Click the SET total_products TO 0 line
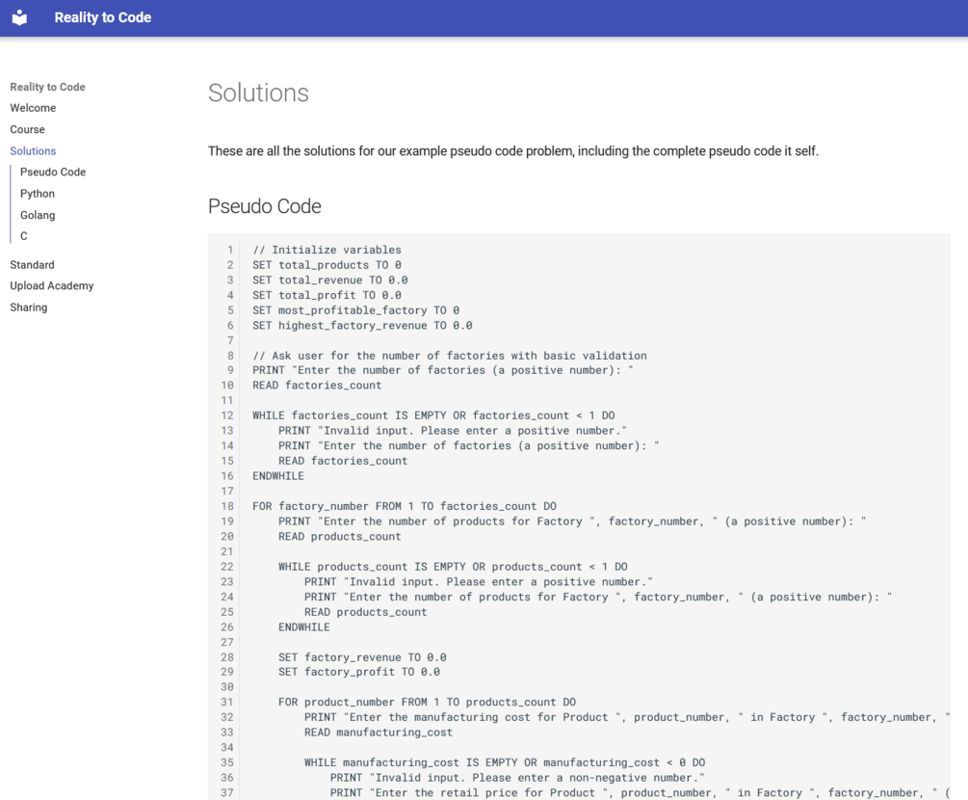The image size is (968, 800). pyautogui.click(x=327, y=265)
